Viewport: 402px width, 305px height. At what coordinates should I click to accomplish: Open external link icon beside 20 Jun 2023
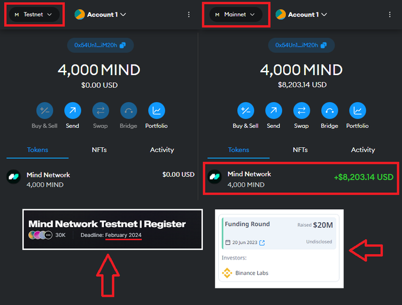click(x=262, y=243)
